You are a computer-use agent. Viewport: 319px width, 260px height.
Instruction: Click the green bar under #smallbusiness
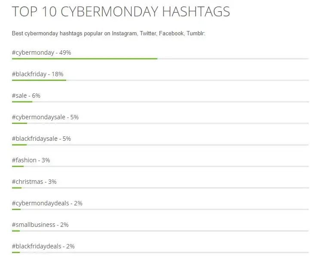point(16,231)
